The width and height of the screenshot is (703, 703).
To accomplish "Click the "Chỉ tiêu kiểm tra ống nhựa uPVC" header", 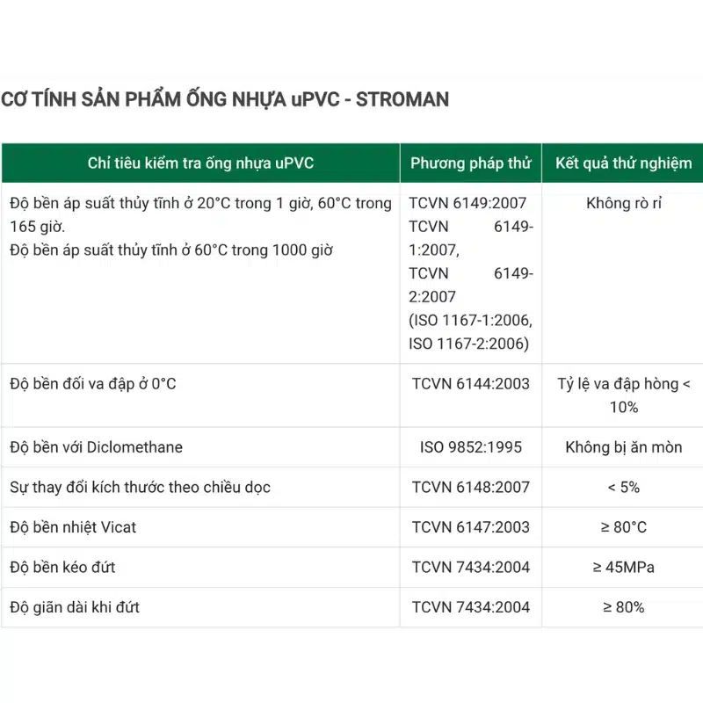I will pyautogui.click(x=200, y=163).
